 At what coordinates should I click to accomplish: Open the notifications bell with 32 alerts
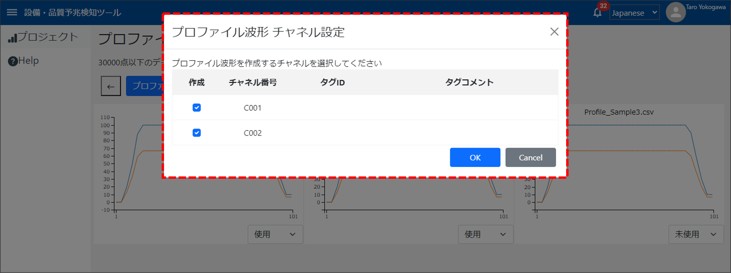597,12
